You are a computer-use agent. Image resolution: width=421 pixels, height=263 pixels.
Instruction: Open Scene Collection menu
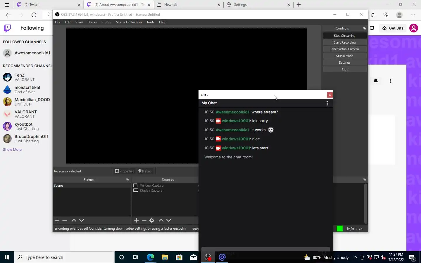129,22
